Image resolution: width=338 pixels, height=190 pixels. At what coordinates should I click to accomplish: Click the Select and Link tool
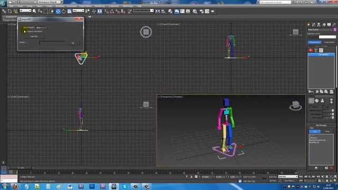coord(4,11)
